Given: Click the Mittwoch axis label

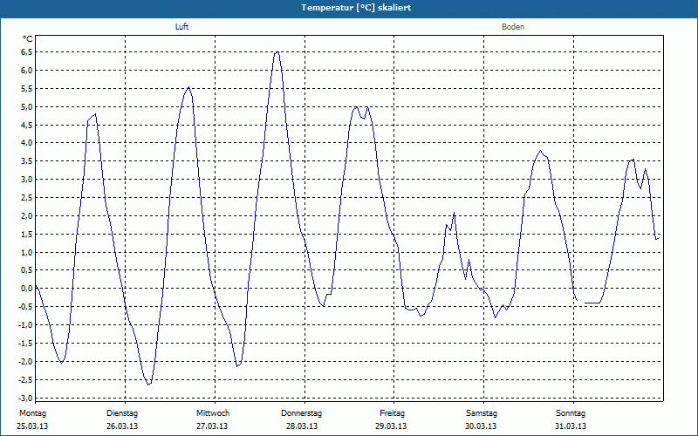Looking at the screenshot, I should (x=213, y=413).
